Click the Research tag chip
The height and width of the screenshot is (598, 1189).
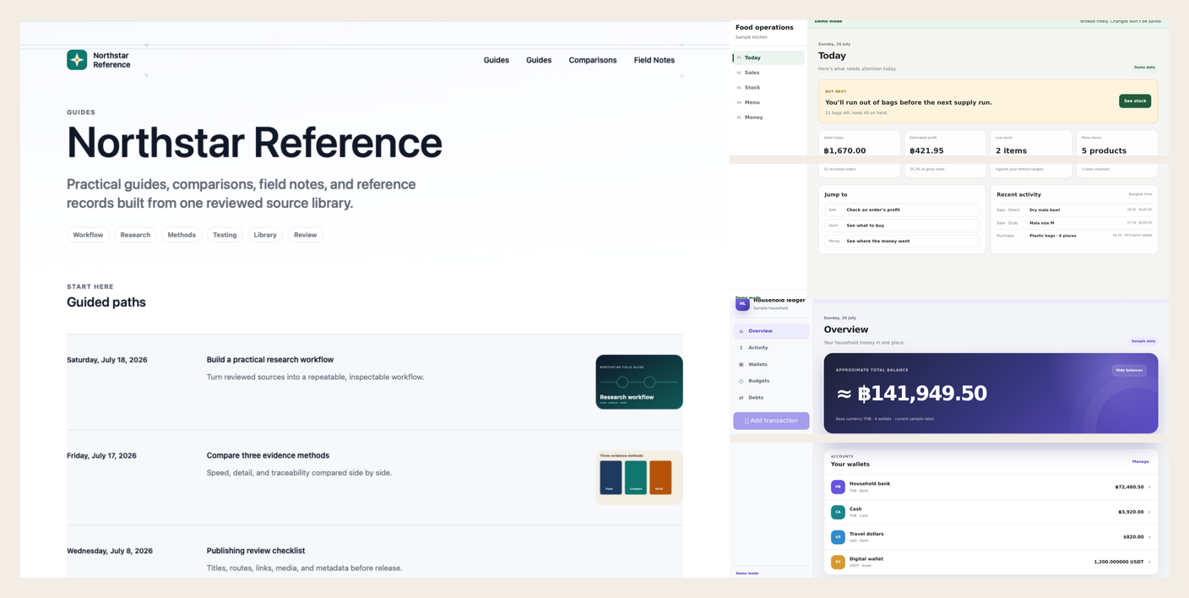tap(135, 235)
